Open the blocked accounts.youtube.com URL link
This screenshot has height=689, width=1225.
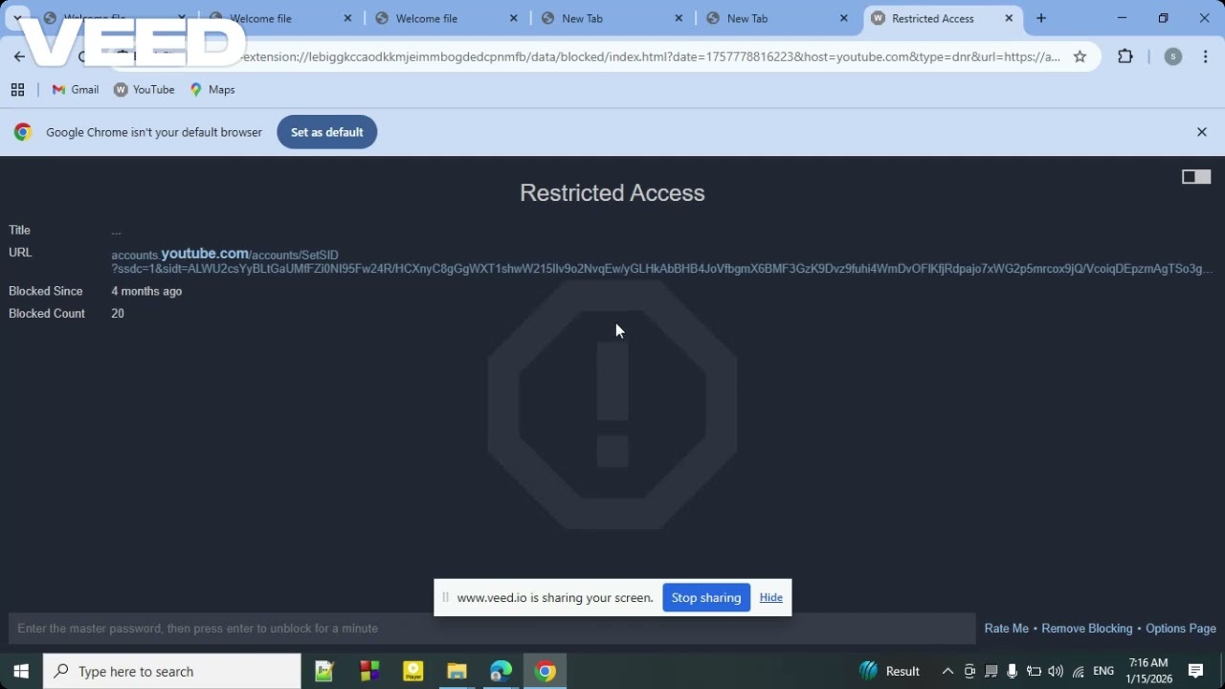point(660,261)
